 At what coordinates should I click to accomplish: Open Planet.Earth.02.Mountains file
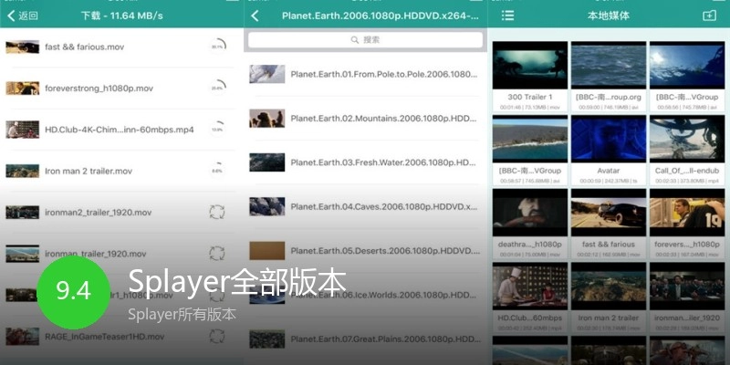tap(366, 119)
